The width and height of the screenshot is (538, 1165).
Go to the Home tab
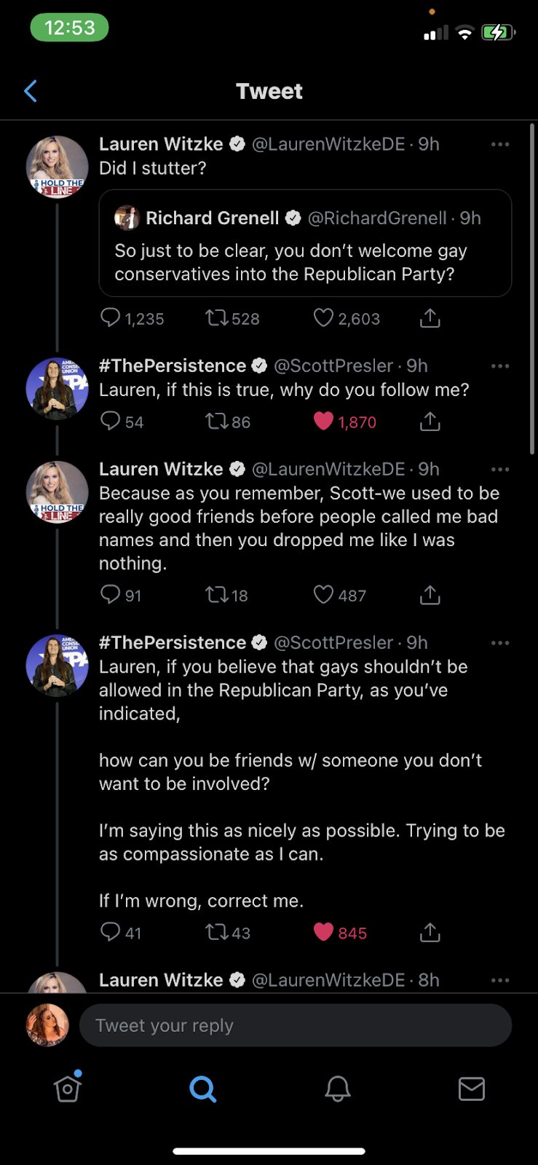pyautogui.click(x=68, y=1089)
